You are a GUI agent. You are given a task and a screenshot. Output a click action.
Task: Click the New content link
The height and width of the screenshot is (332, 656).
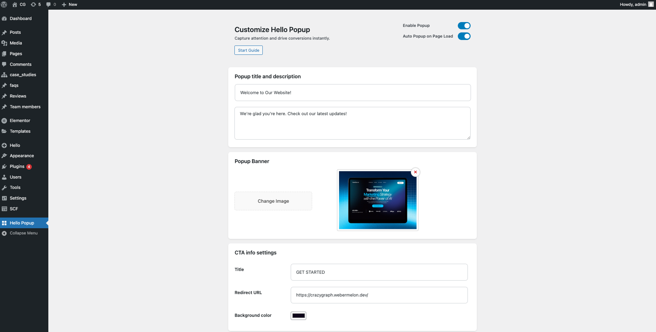pyautogui.click(x=73, y=4)
